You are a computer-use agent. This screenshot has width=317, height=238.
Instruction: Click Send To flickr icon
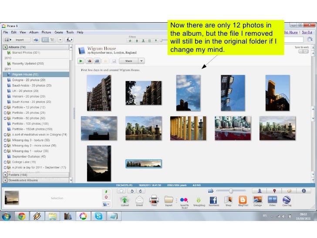pyautogui.click(x=184, y=200)
